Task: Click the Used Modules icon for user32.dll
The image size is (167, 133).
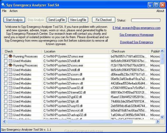Action: point(10,87)
